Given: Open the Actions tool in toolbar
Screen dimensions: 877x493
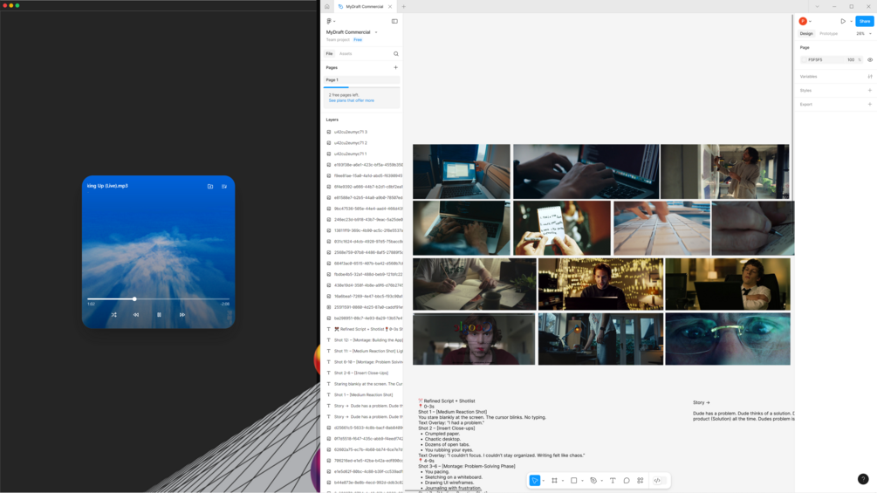Looking at the screenshot, I should click(x=641, y=480).
